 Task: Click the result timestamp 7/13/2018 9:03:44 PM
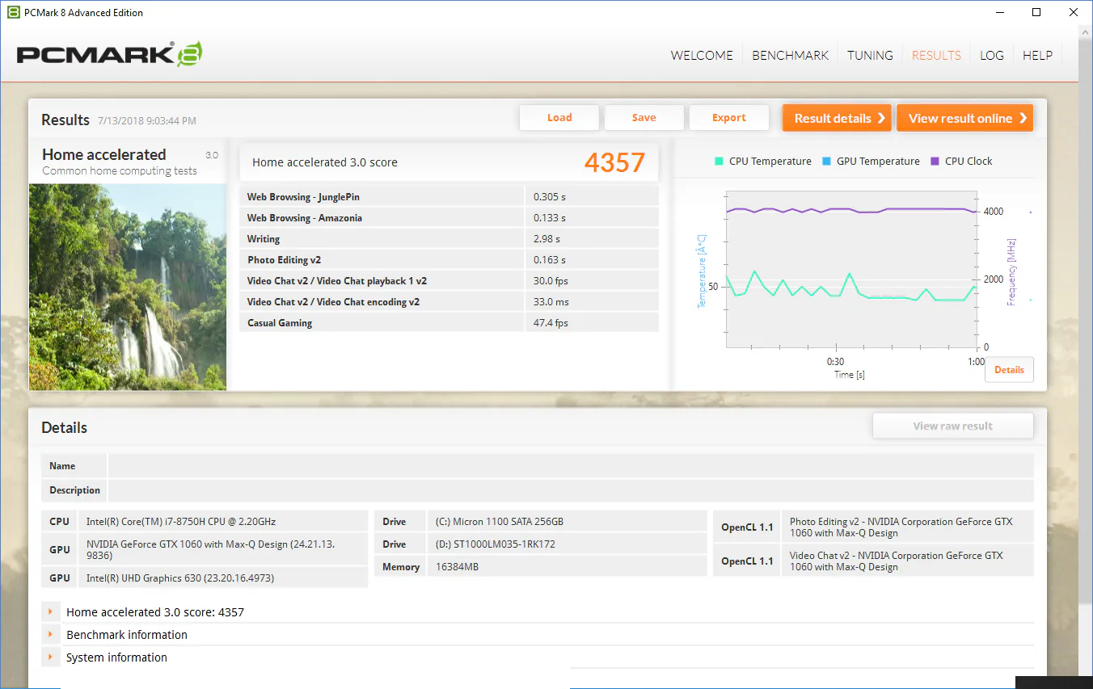point(147,121)
